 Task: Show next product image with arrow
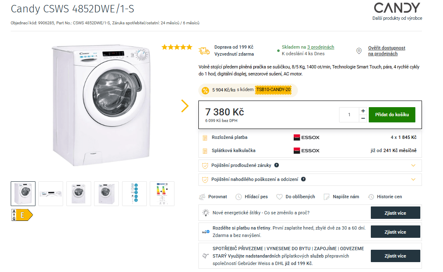click(185, 106)
